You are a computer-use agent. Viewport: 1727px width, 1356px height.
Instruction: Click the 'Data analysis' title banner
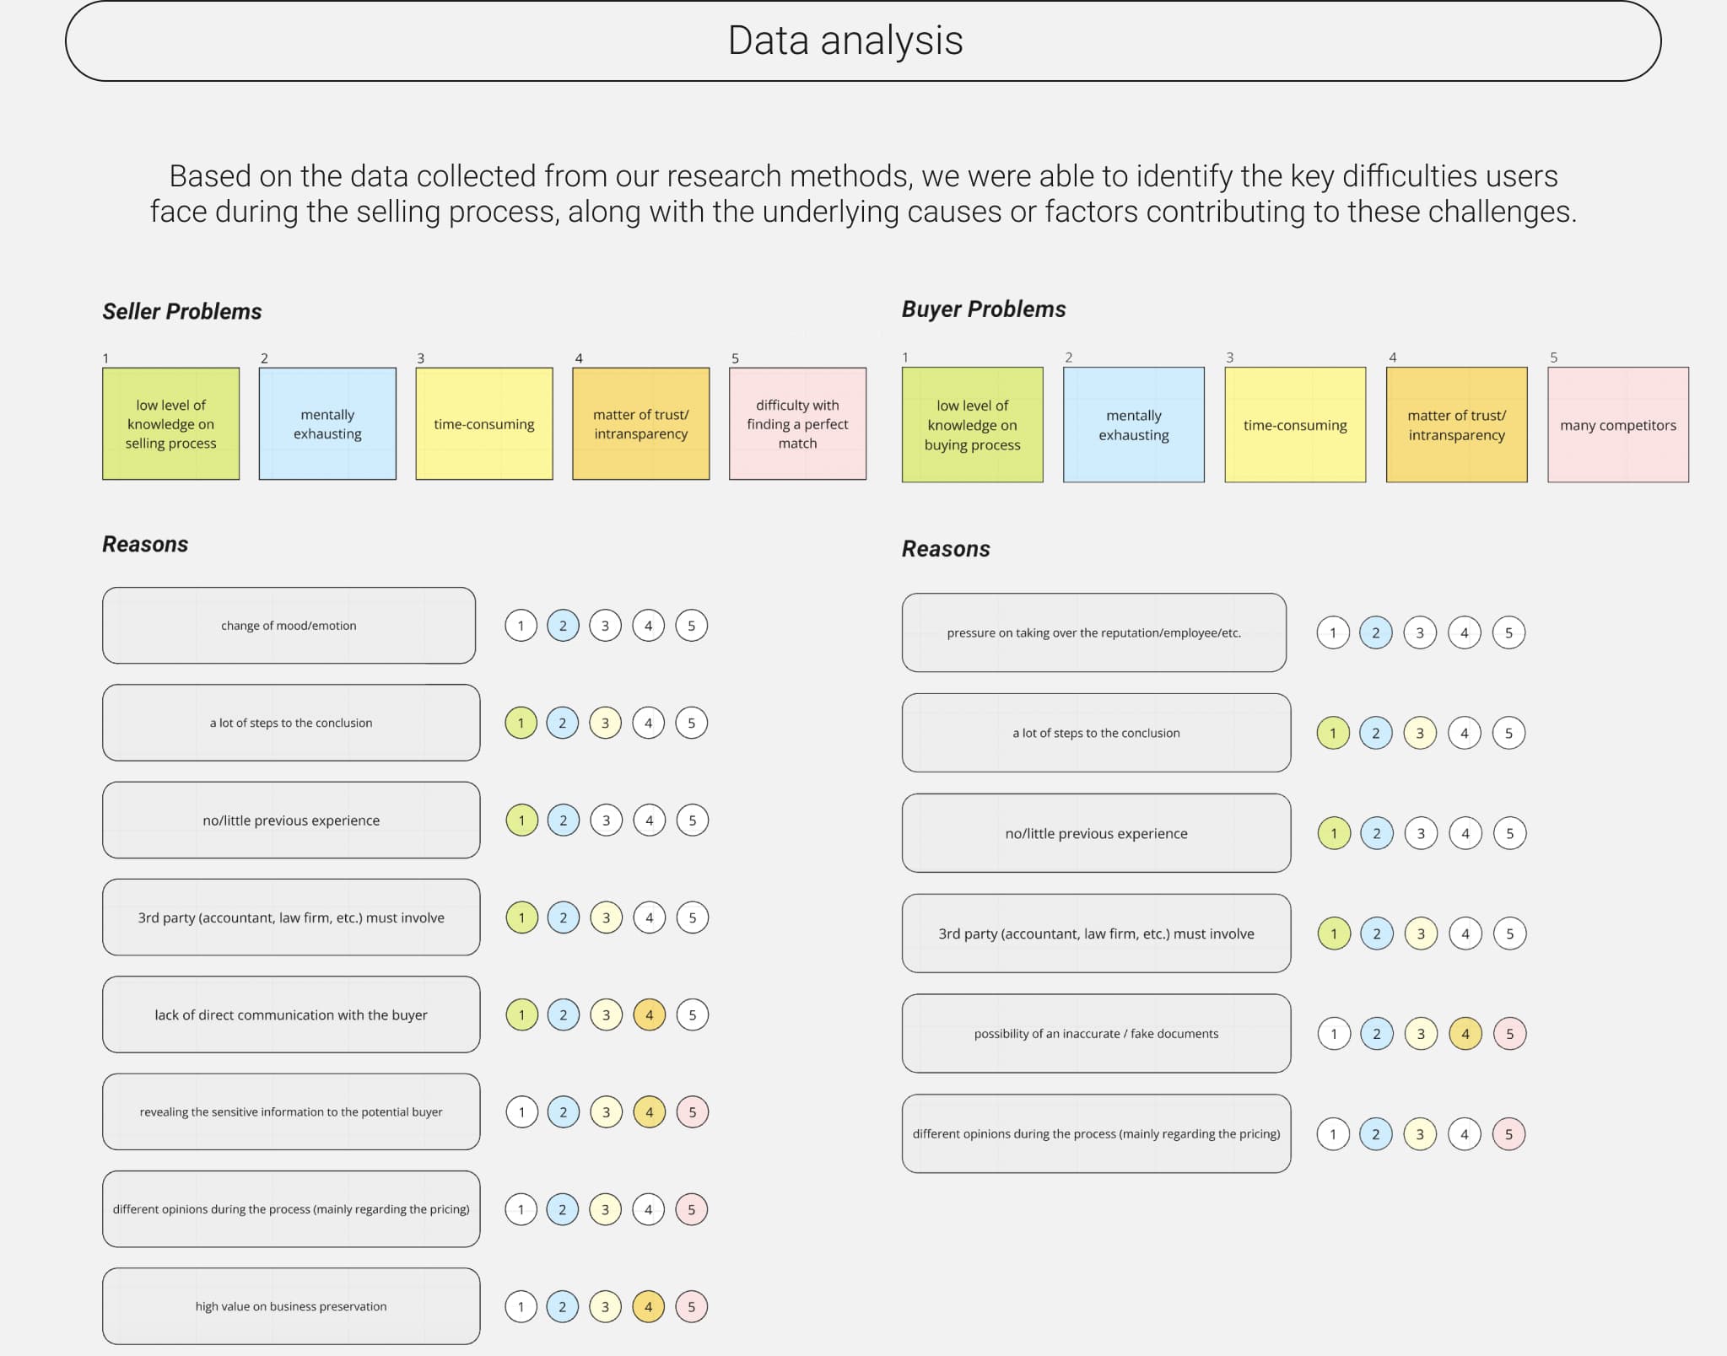point(863,41)
